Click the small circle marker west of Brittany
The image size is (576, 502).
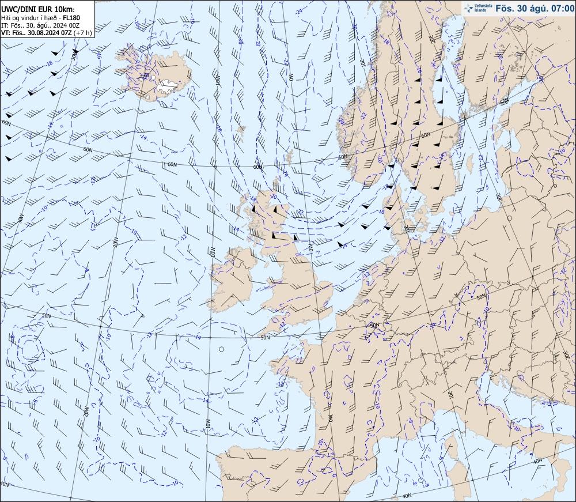pos(222,349)
